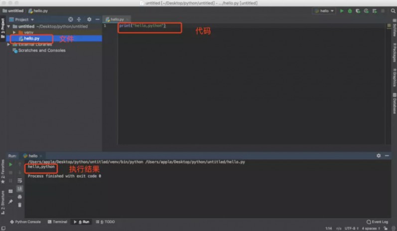Select Scratches and Consoles in project tree
Image resolution: width=397 pixels, height=231 pixels.
(x=41, y=50)
